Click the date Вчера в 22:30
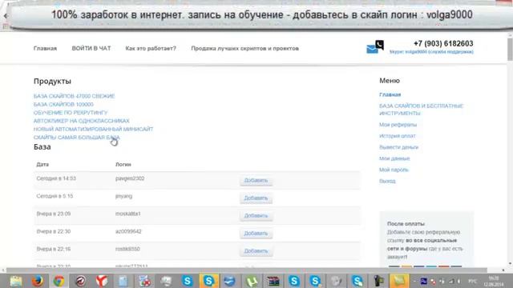Image resolution: width=513 pixels, height=288 pixels. [x=54, y=231]
